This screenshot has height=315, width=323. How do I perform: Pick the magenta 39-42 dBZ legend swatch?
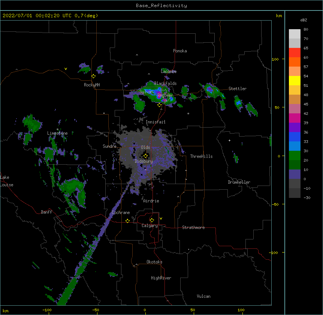coord(295,118)
